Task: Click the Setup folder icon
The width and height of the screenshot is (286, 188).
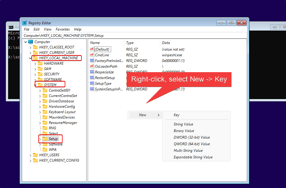Action: tap(45, 139)
